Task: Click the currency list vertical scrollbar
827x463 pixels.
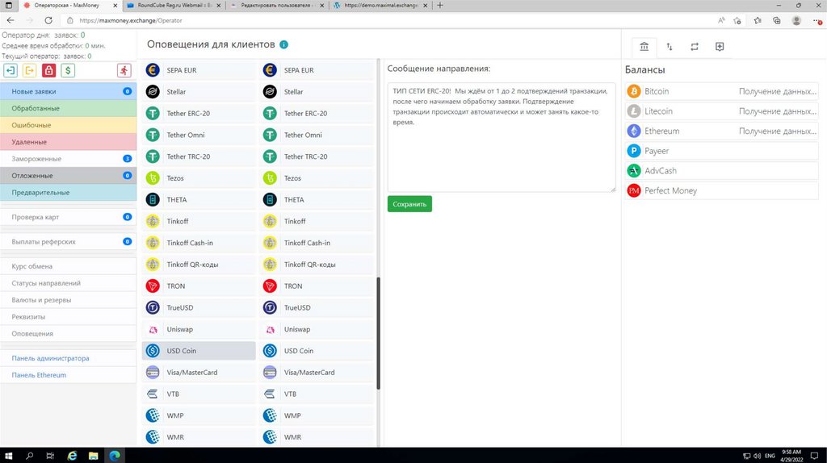Action: click(x=379, y=333)
